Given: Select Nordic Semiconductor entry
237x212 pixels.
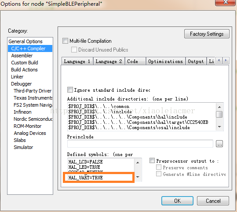Looking at the screenshot, I should 33,119.
